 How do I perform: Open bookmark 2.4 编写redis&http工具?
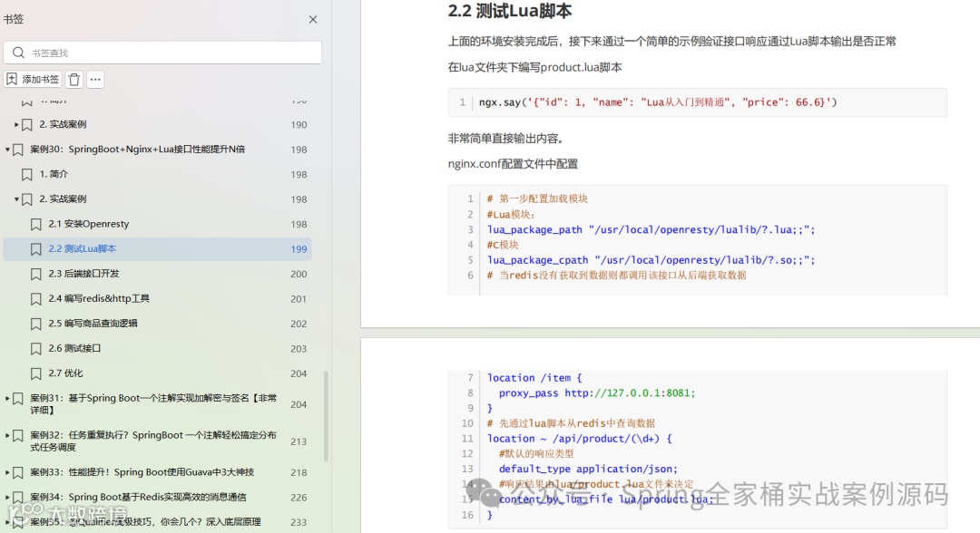pyautogui.click(x=99, y=298)
